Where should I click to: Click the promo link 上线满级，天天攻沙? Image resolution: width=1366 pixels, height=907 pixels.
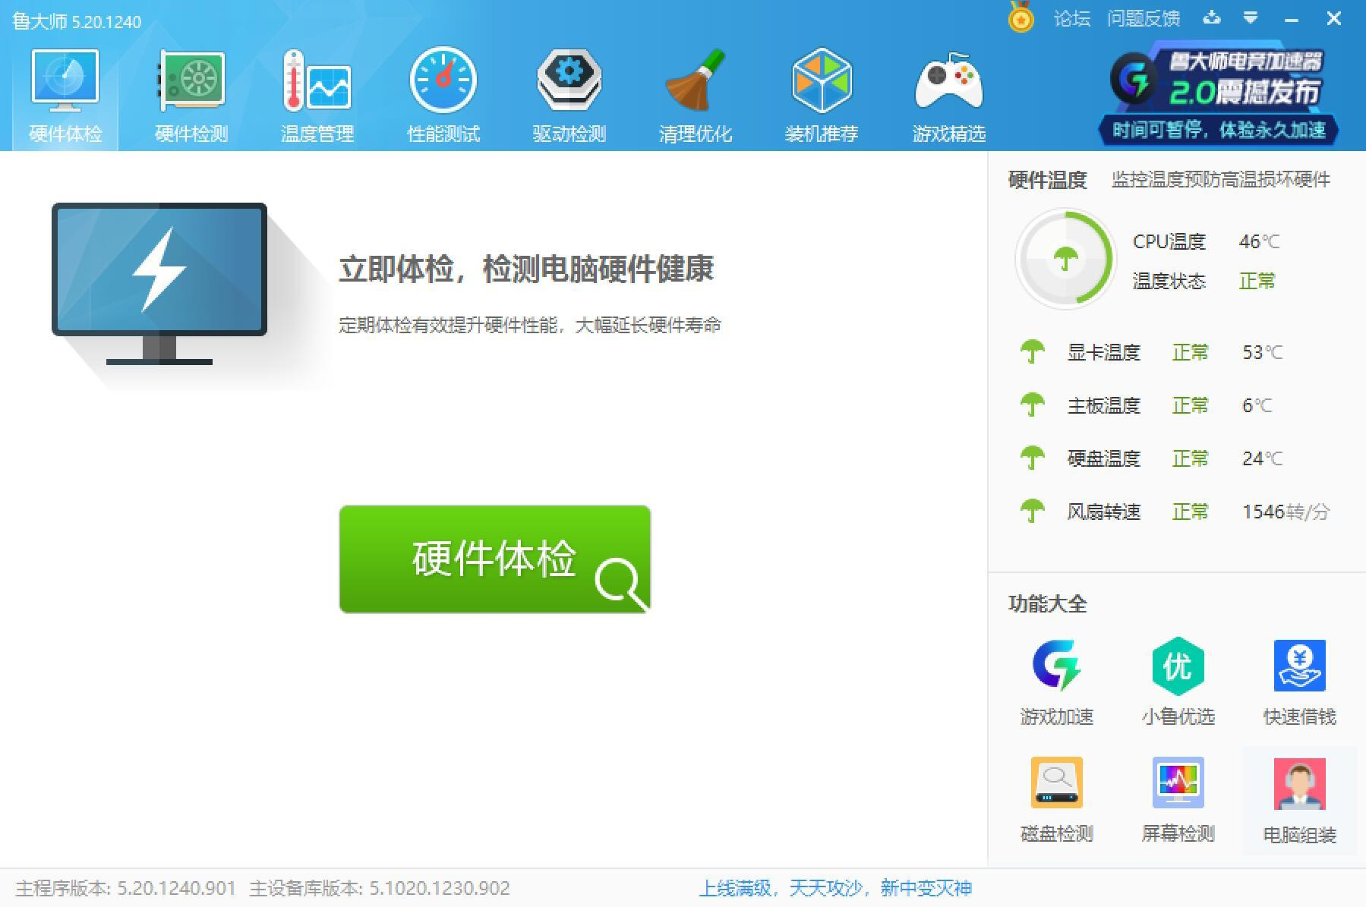835,888
